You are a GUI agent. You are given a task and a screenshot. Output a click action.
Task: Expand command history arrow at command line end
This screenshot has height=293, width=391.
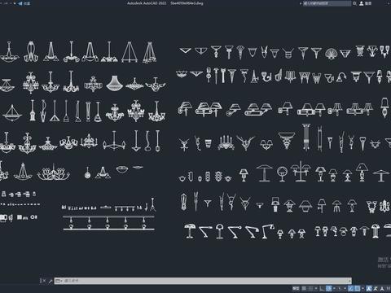click(x=350, y=281)
